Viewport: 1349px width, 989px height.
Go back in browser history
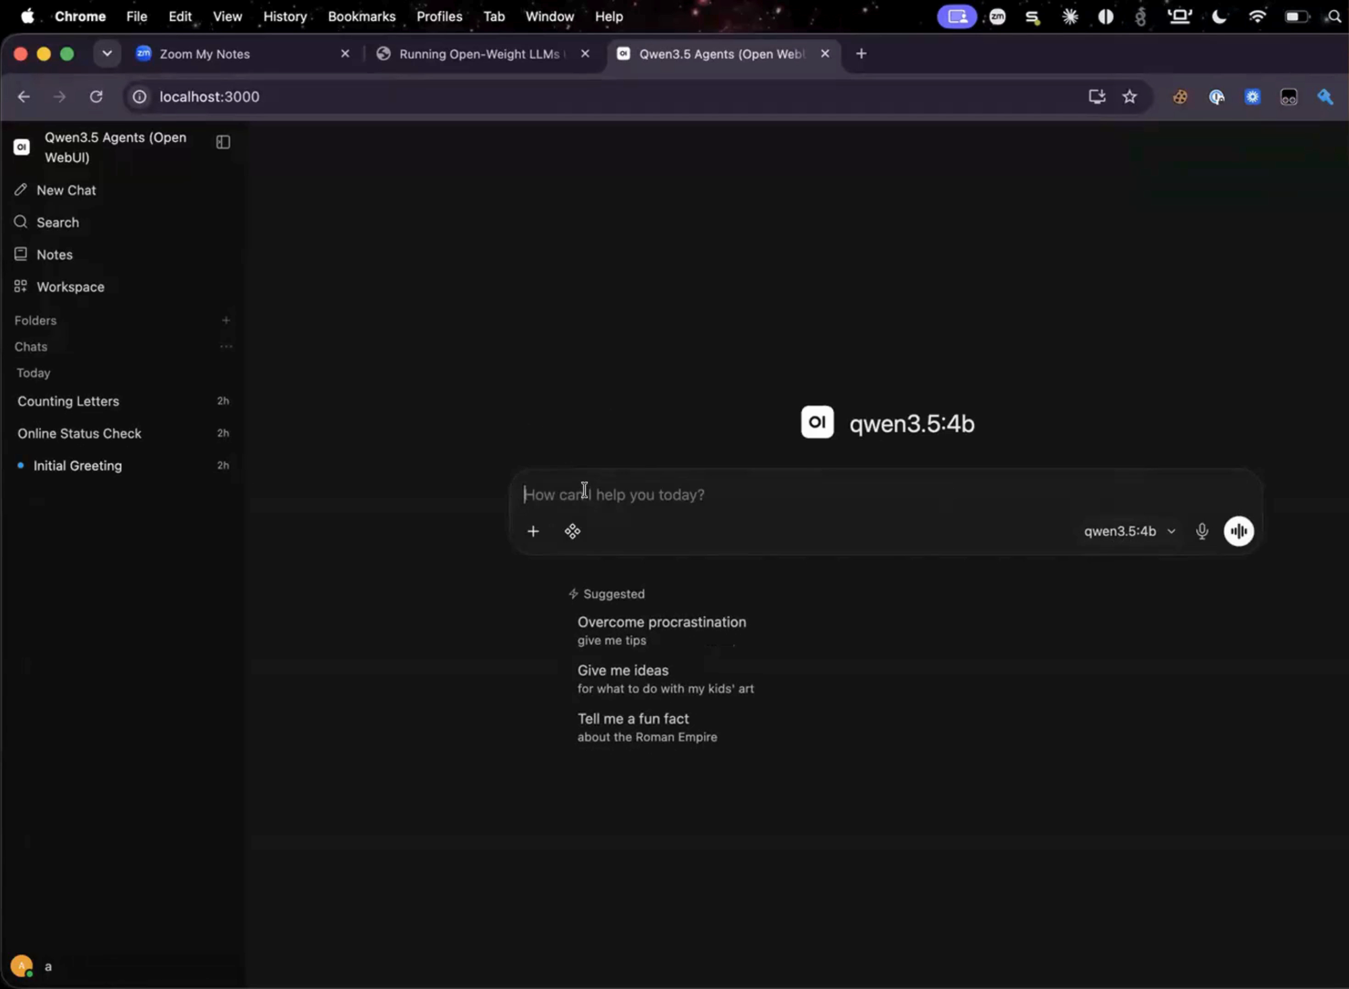(x=24, y=97)
